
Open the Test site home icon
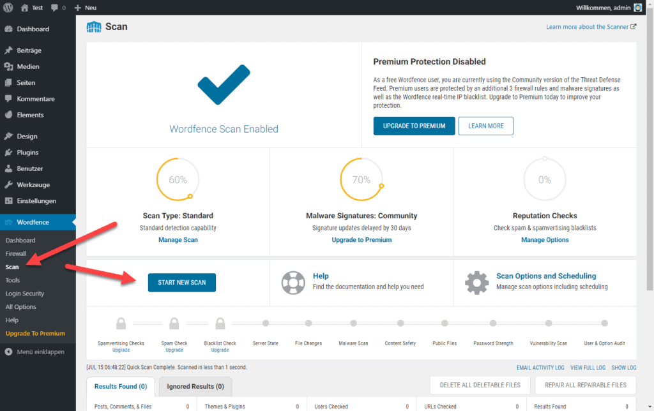pyautogui.click(x=25, y=8)
